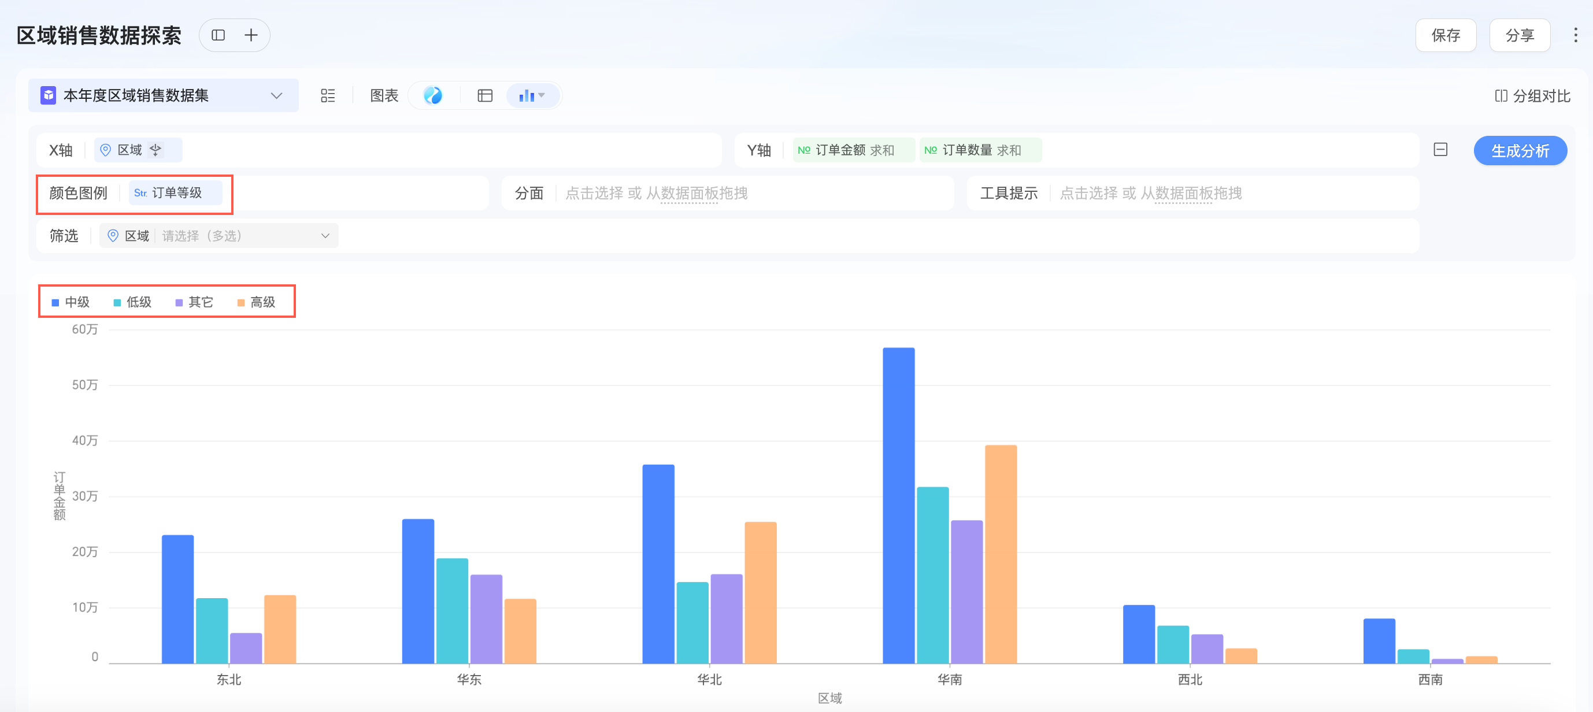Click the blue smart chart icon
1593x712 pixels.
tap(433, 96)
